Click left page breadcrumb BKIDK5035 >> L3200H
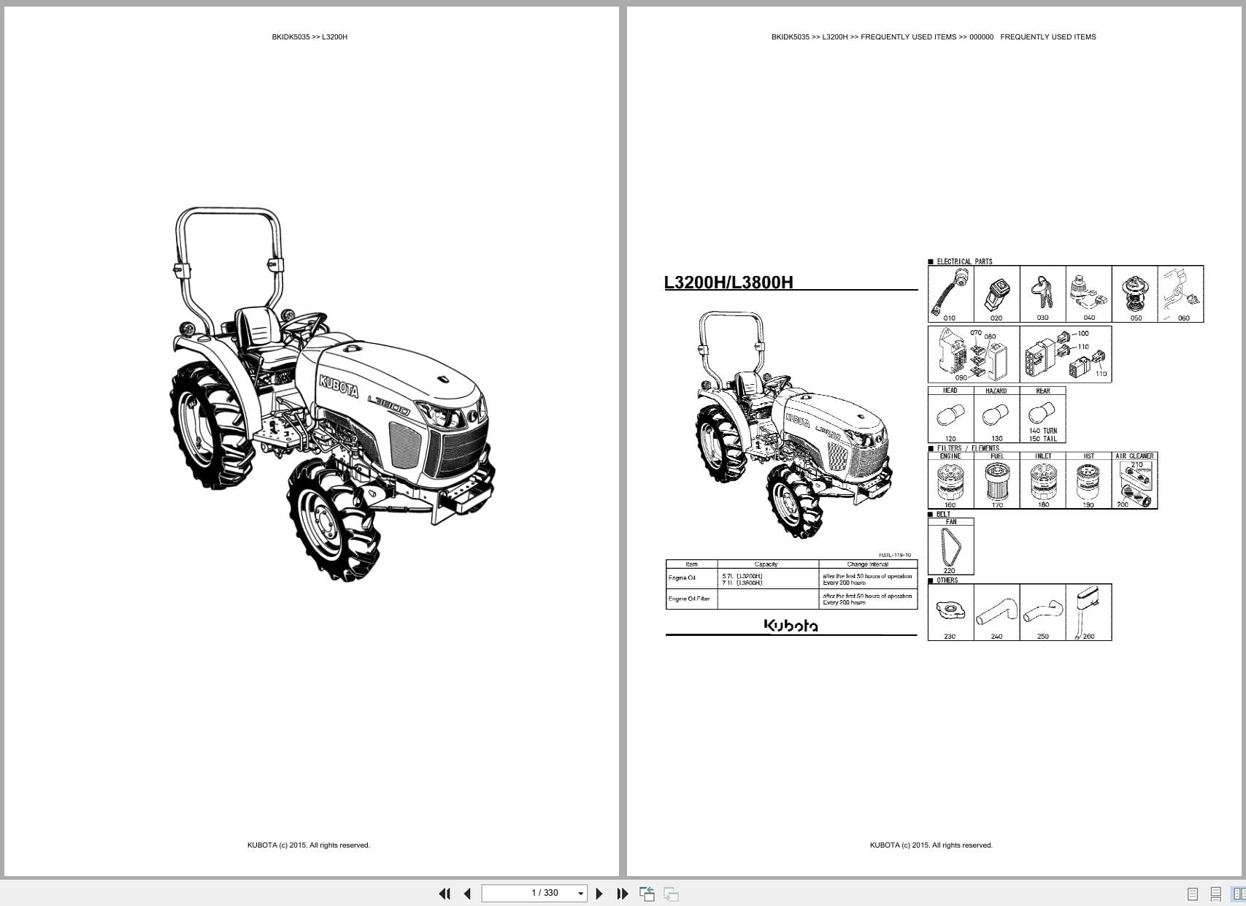This screenshot has width=1246, height=906. pyautogui.click(x=309, y=37)
